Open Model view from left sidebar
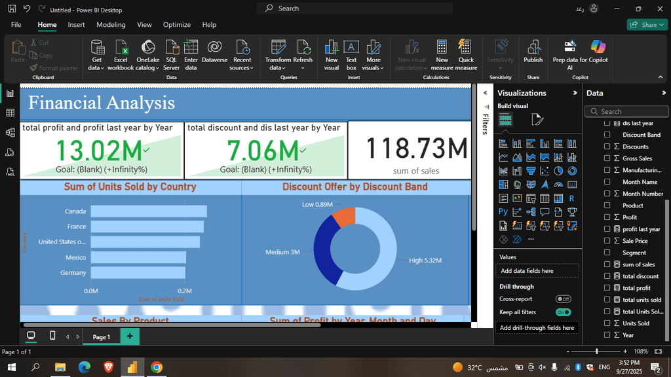Viewport: 671px width, 377px height. click(10, 133)
